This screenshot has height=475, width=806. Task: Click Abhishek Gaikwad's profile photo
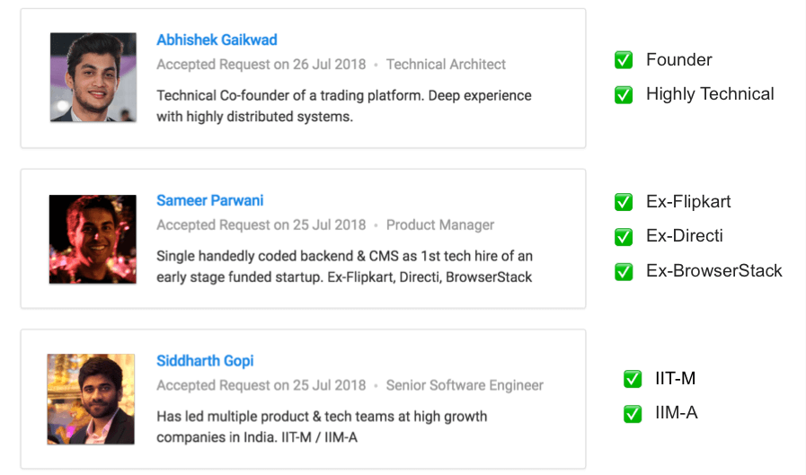93,77
